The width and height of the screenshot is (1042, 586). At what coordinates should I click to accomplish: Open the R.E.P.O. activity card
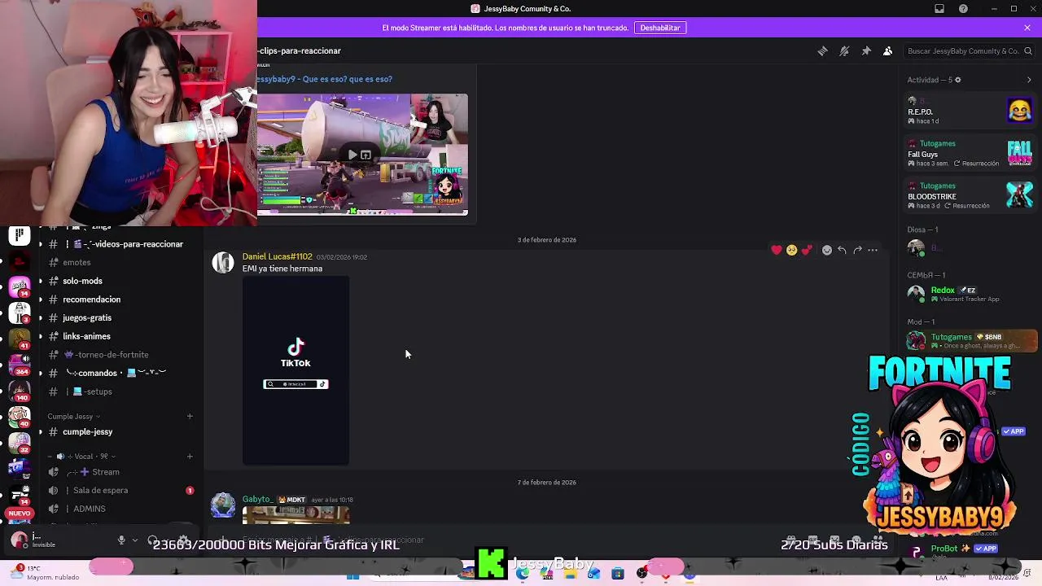pos(970,112)
